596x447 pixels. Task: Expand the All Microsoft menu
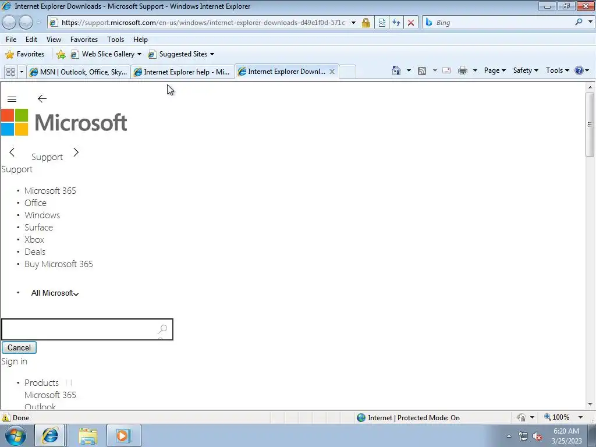55,293
